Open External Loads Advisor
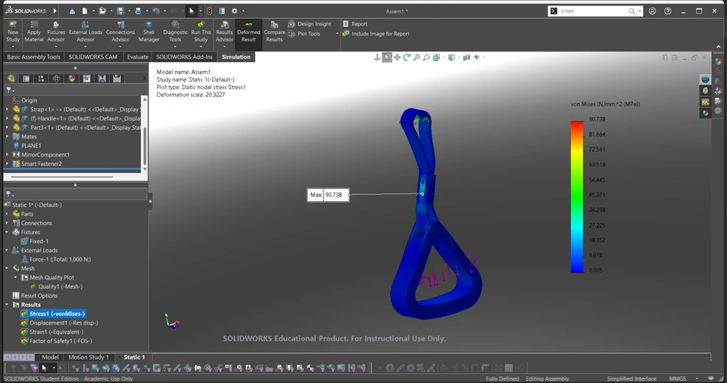 (x=86, y=32)
